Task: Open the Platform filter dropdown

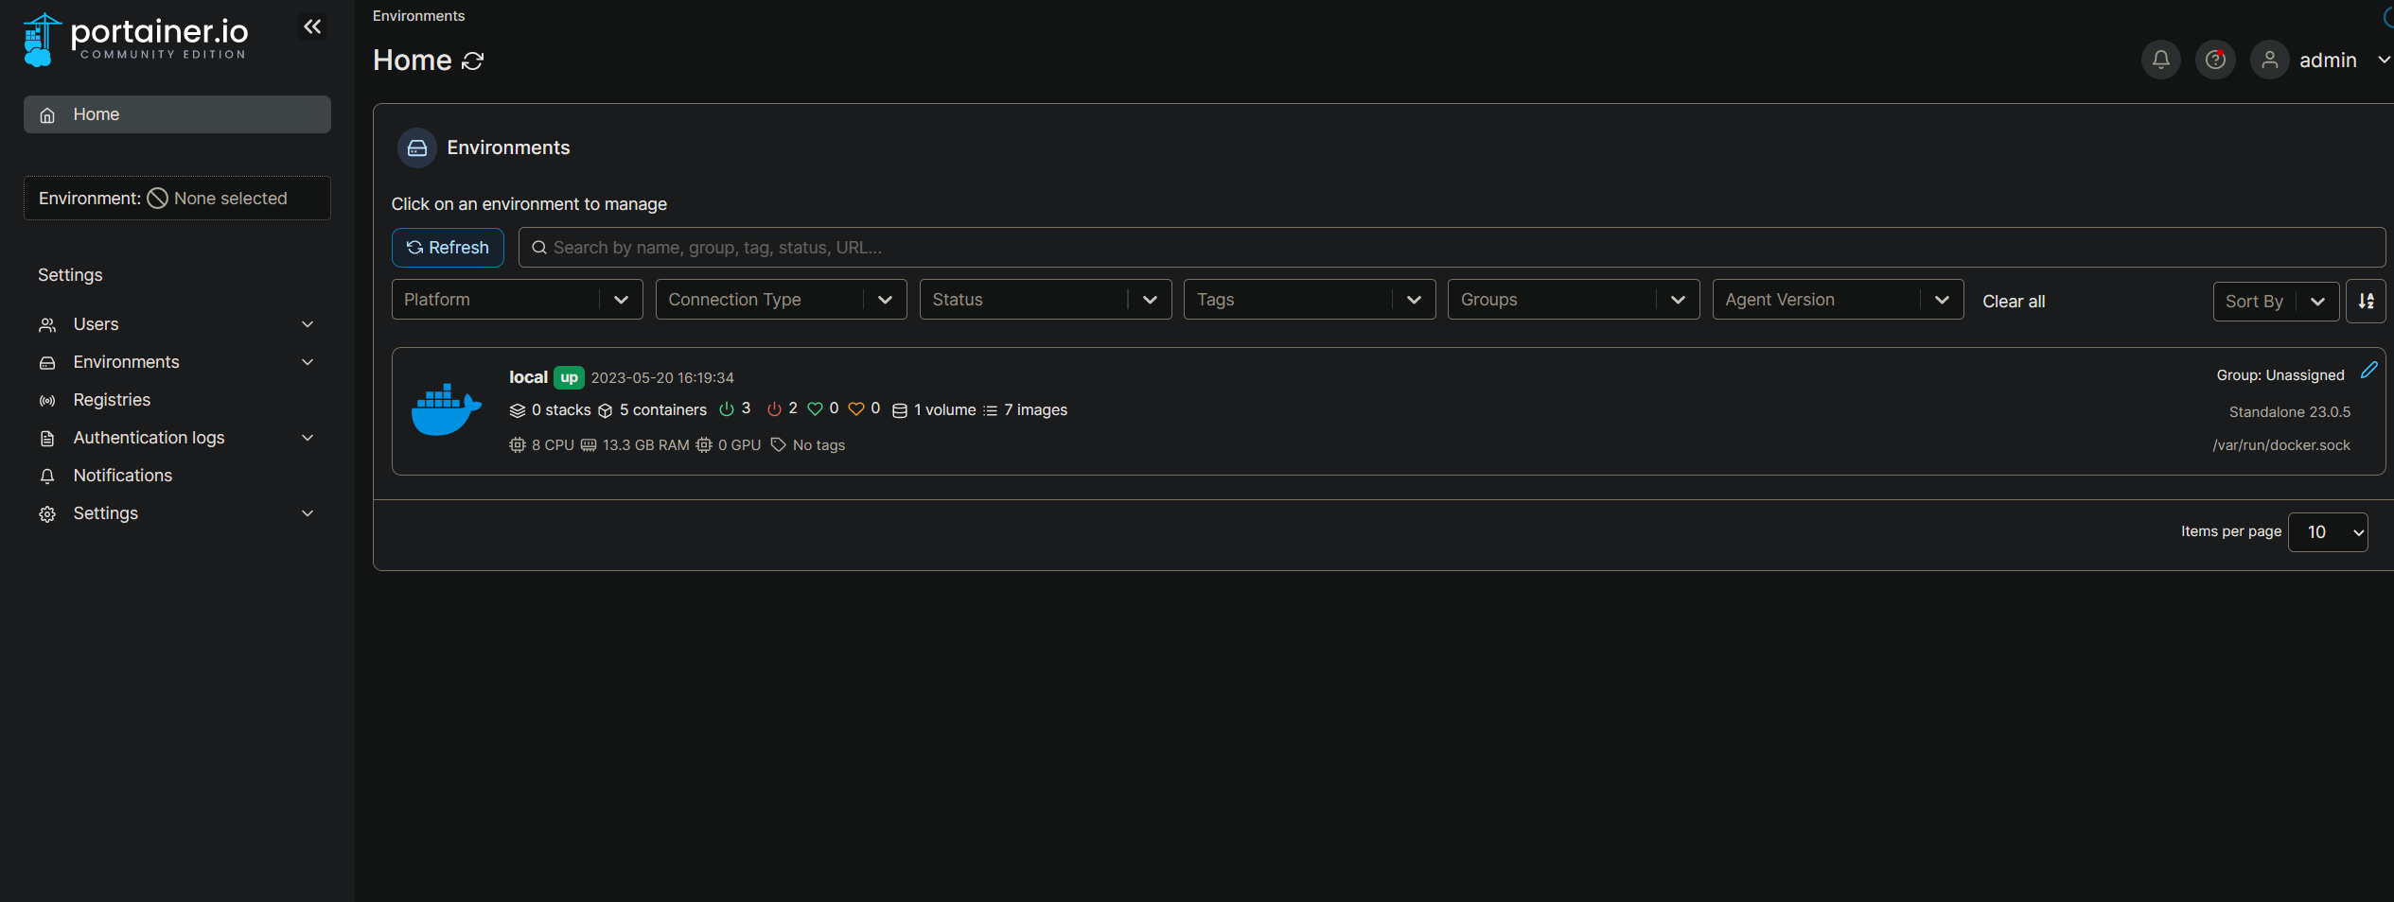Action: (x=517, y=300)
